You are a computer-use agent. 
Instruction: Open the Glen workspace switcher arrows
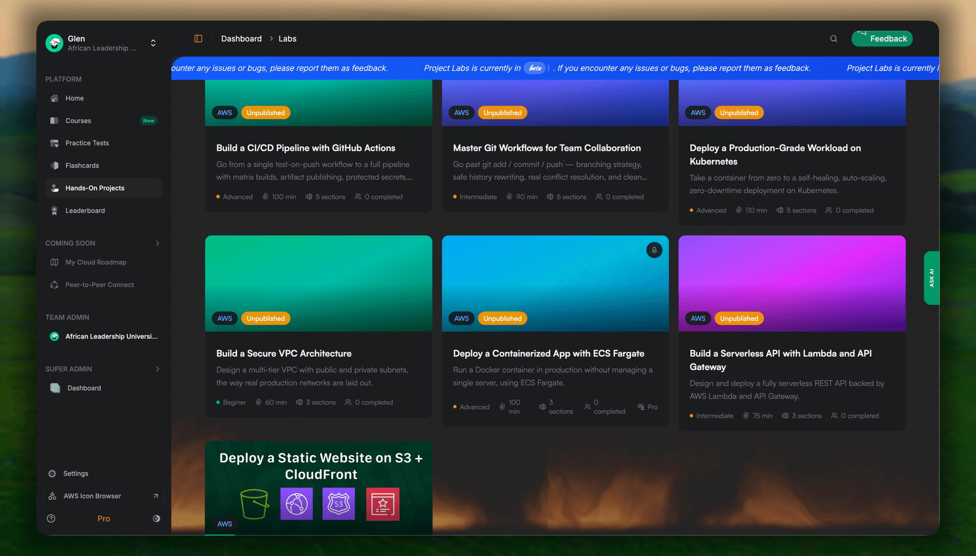153,43
